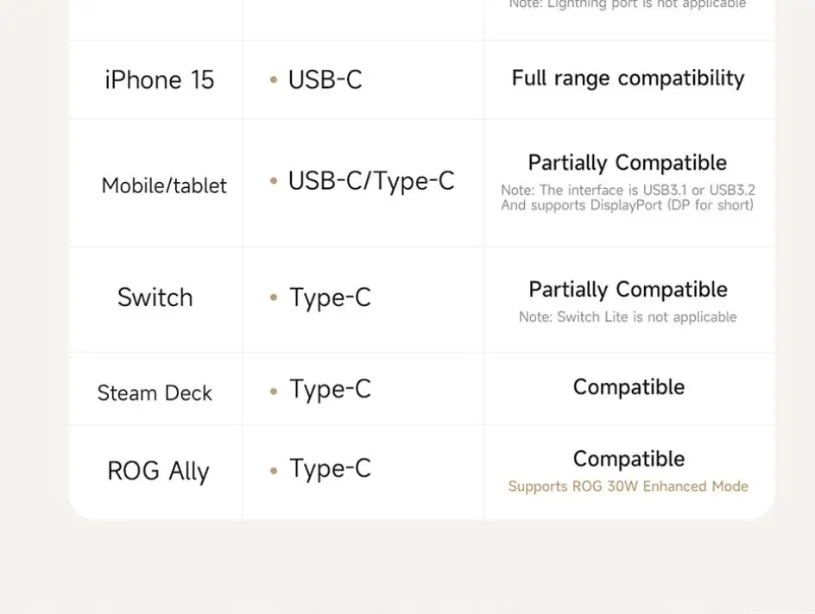
Task: Click the Steam Deck device label
Action: (x=155, y=393)
